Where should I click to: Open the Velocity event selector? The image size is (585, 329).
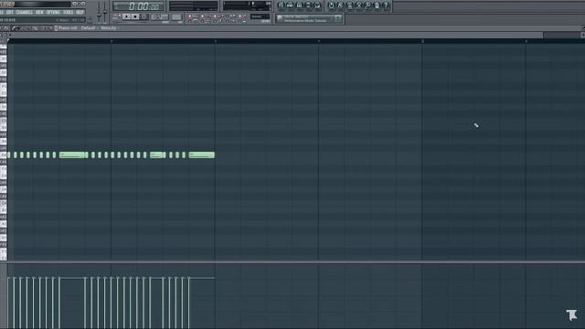tap(109, 28)
